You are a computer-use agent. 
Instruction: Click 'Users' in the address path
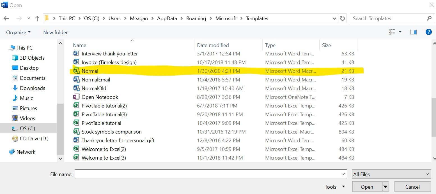point(114,18)
